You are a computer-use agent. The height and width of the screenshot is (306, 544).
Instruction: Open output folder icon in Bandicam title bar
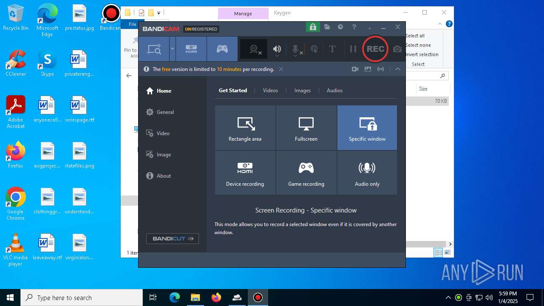coord(327,27)
